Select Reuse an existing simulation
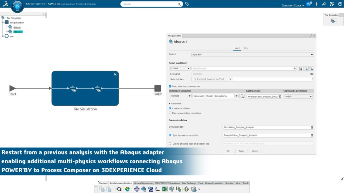 click(170, 113)
